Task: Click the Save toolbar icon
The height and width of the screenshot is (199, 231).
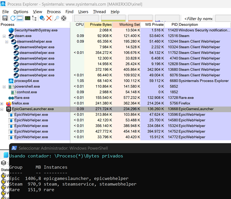Action: pyautogui.click(x=5, y=18)
